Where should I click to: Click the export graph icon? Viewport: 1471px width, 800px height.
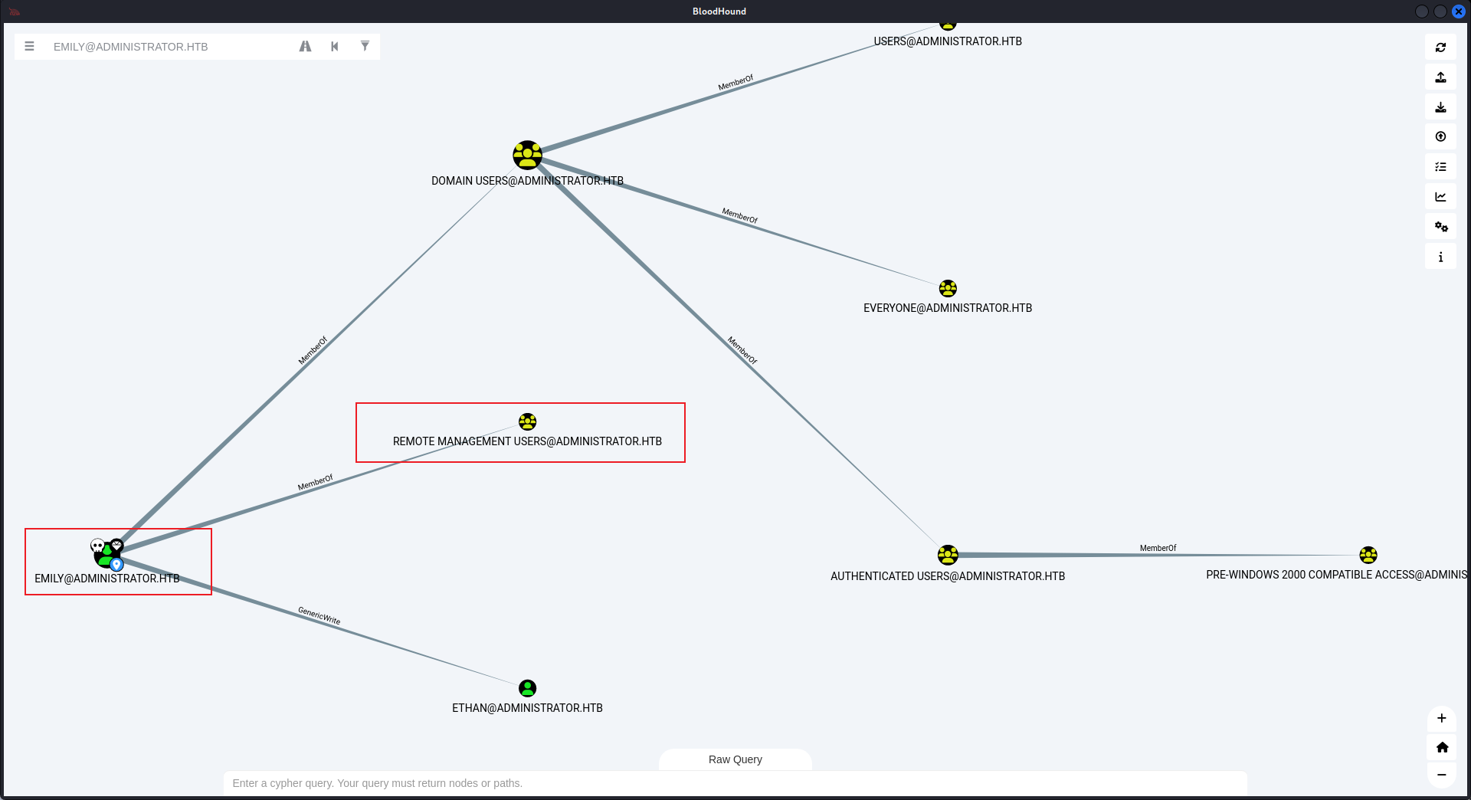[1440, 77]
